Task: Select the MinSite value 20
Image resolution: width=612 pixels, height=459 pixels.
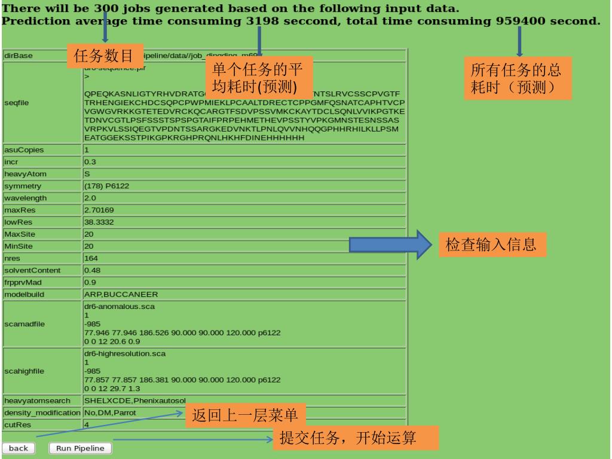Action: click(89, 247)
